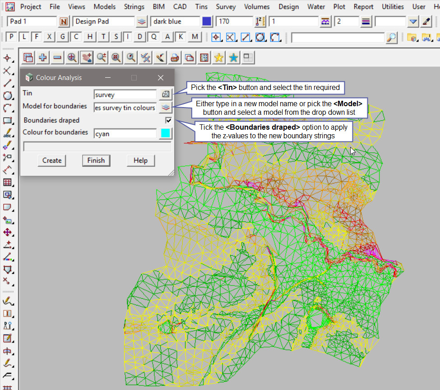This screenshot has height=390, width=440.
Task: Click the Help button in Colour Analysis
Action: tap(140, 160)
